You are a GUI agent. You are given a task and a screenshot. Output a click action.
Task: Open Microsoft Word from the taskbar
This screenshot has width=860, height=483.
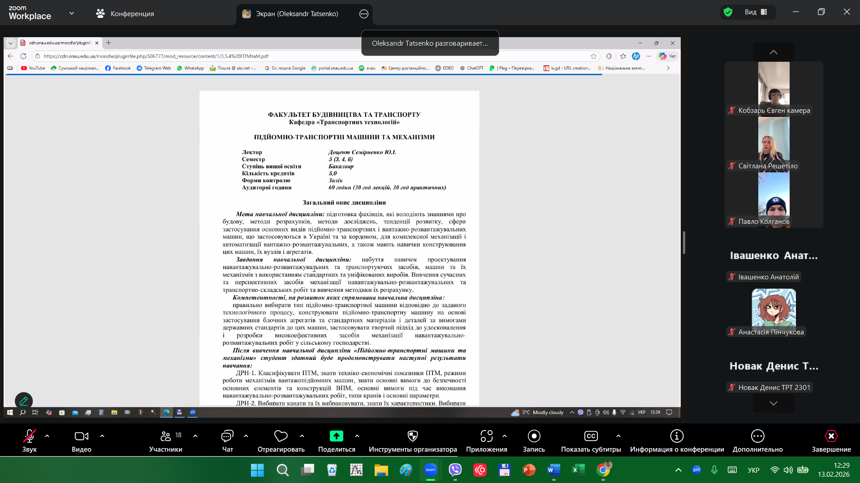(x=553, y=470)
